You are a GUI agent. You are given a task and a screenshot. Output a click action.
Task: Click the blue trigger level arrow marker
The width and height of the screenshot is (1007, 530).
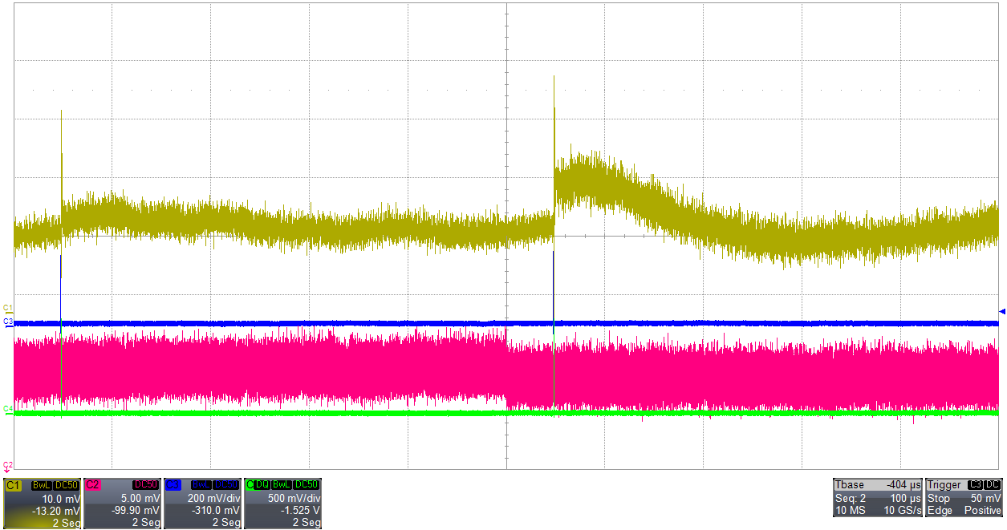point(1001,311)
